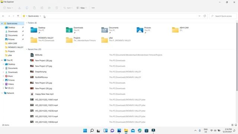Click the vertical scrollbar of file list
The height and width of the screenshot is (134, 238).
(x=237, y=57)
